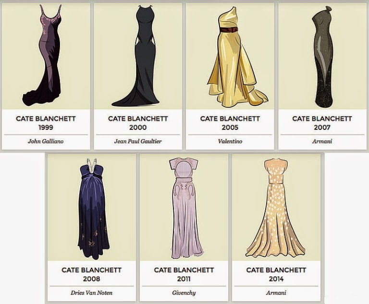Viewport: 369px width, 304px height.
Task: Select the 2011 lilac Givenchy gown illustration
Action: click(x=186, y=208)
